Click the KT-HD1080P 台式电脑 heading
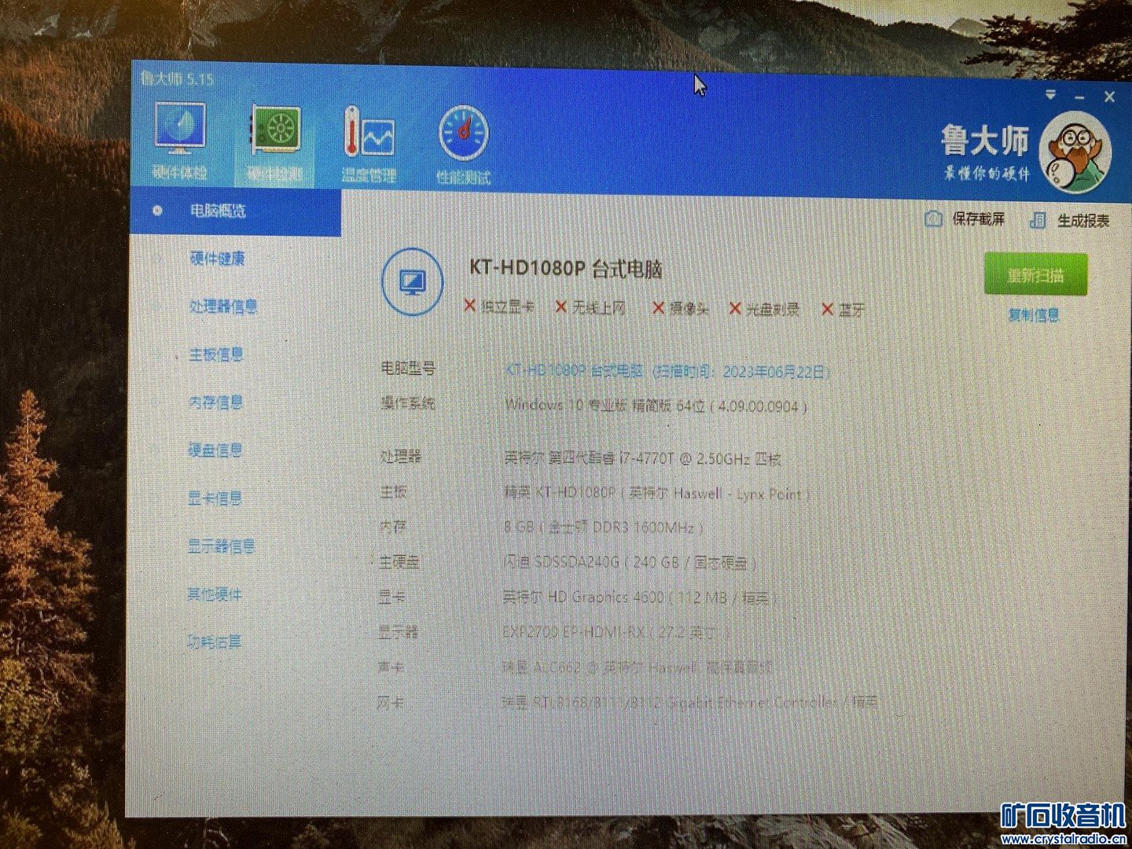The image size is (1132, 849). (x=566, y=269)
